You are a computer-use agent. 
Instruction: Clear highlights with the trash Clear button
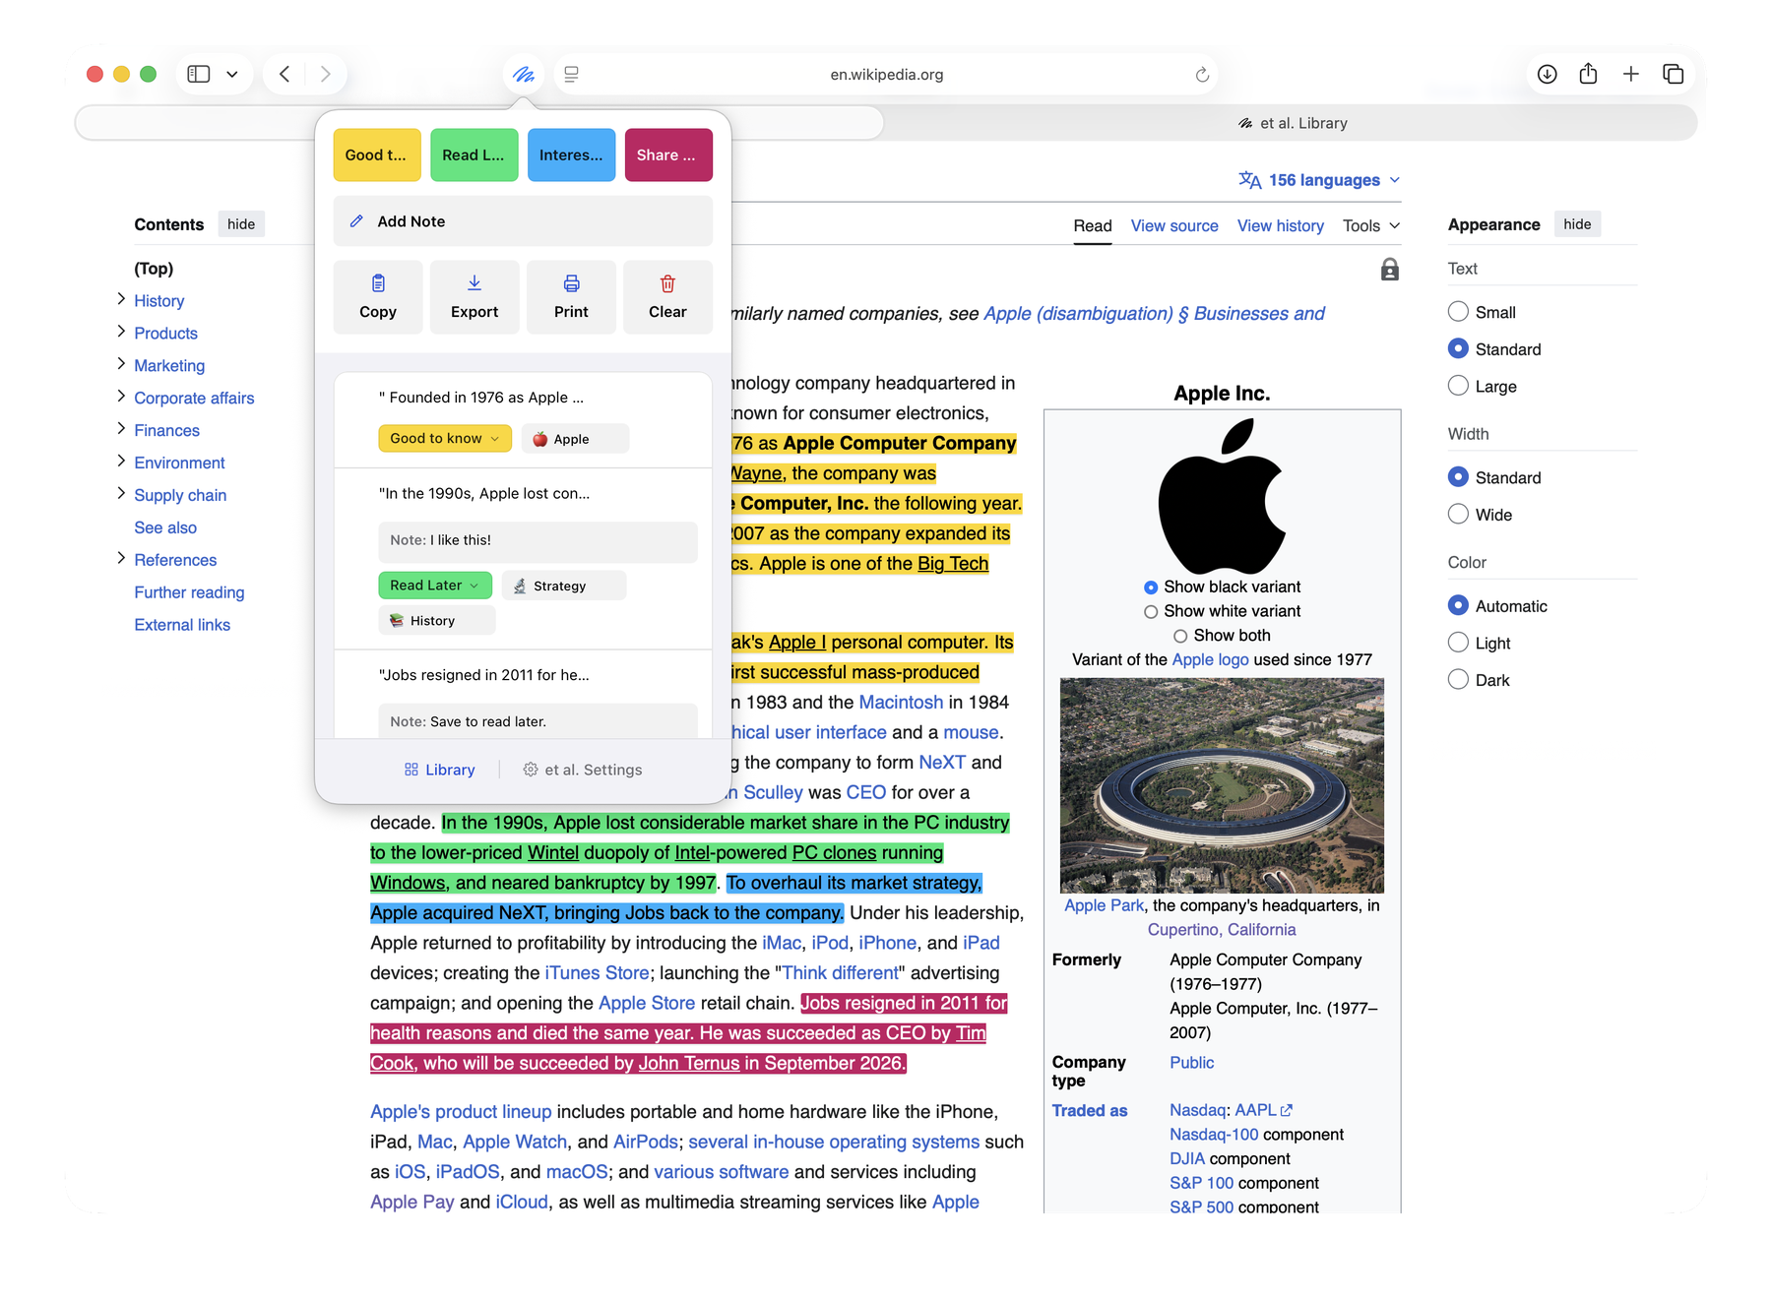pos(667,297)
